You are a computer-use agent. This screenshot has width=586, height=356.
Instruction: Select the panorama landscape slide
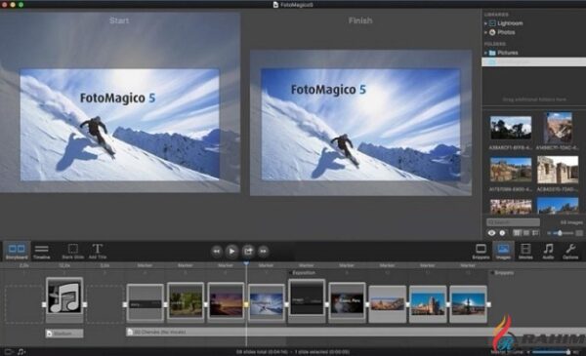(x=387, y=303)
